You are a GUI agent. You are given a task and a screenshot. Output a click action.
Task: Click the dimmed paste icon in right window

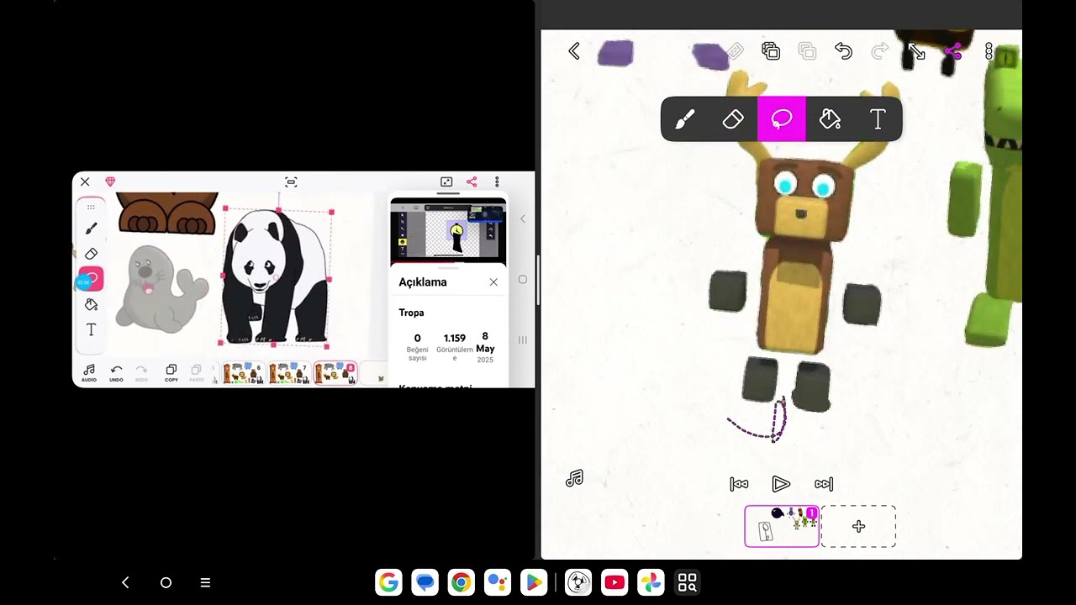pyautogui.click(x=807, y=51)
